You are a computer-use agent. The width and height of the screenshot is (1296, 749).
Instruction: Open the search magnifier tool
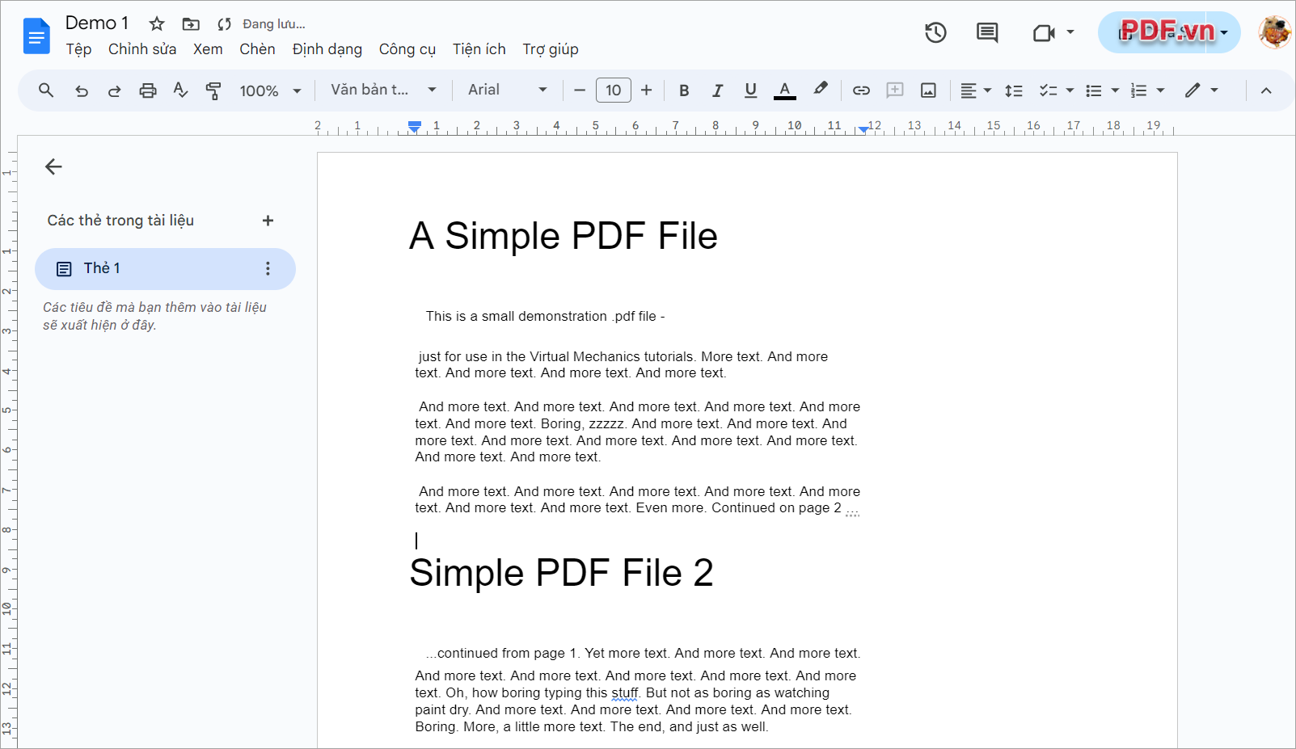(46, 90)
